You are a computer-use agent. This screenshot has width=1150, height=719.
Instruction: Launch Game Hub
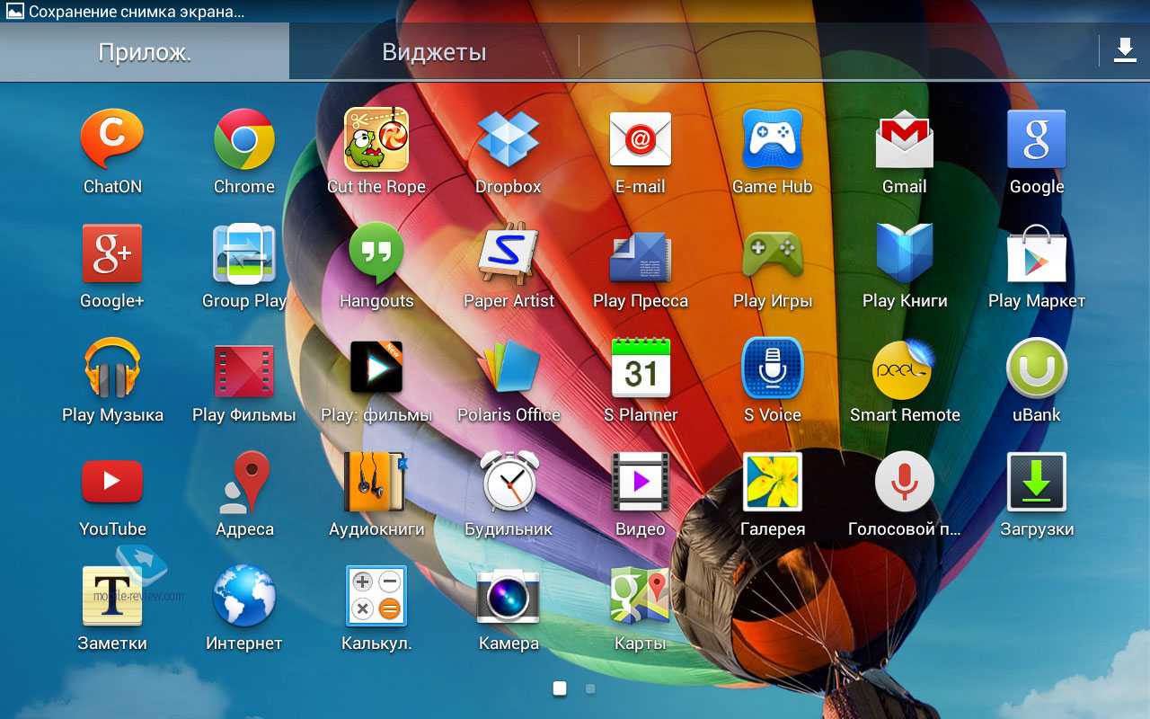click(773, 139)
